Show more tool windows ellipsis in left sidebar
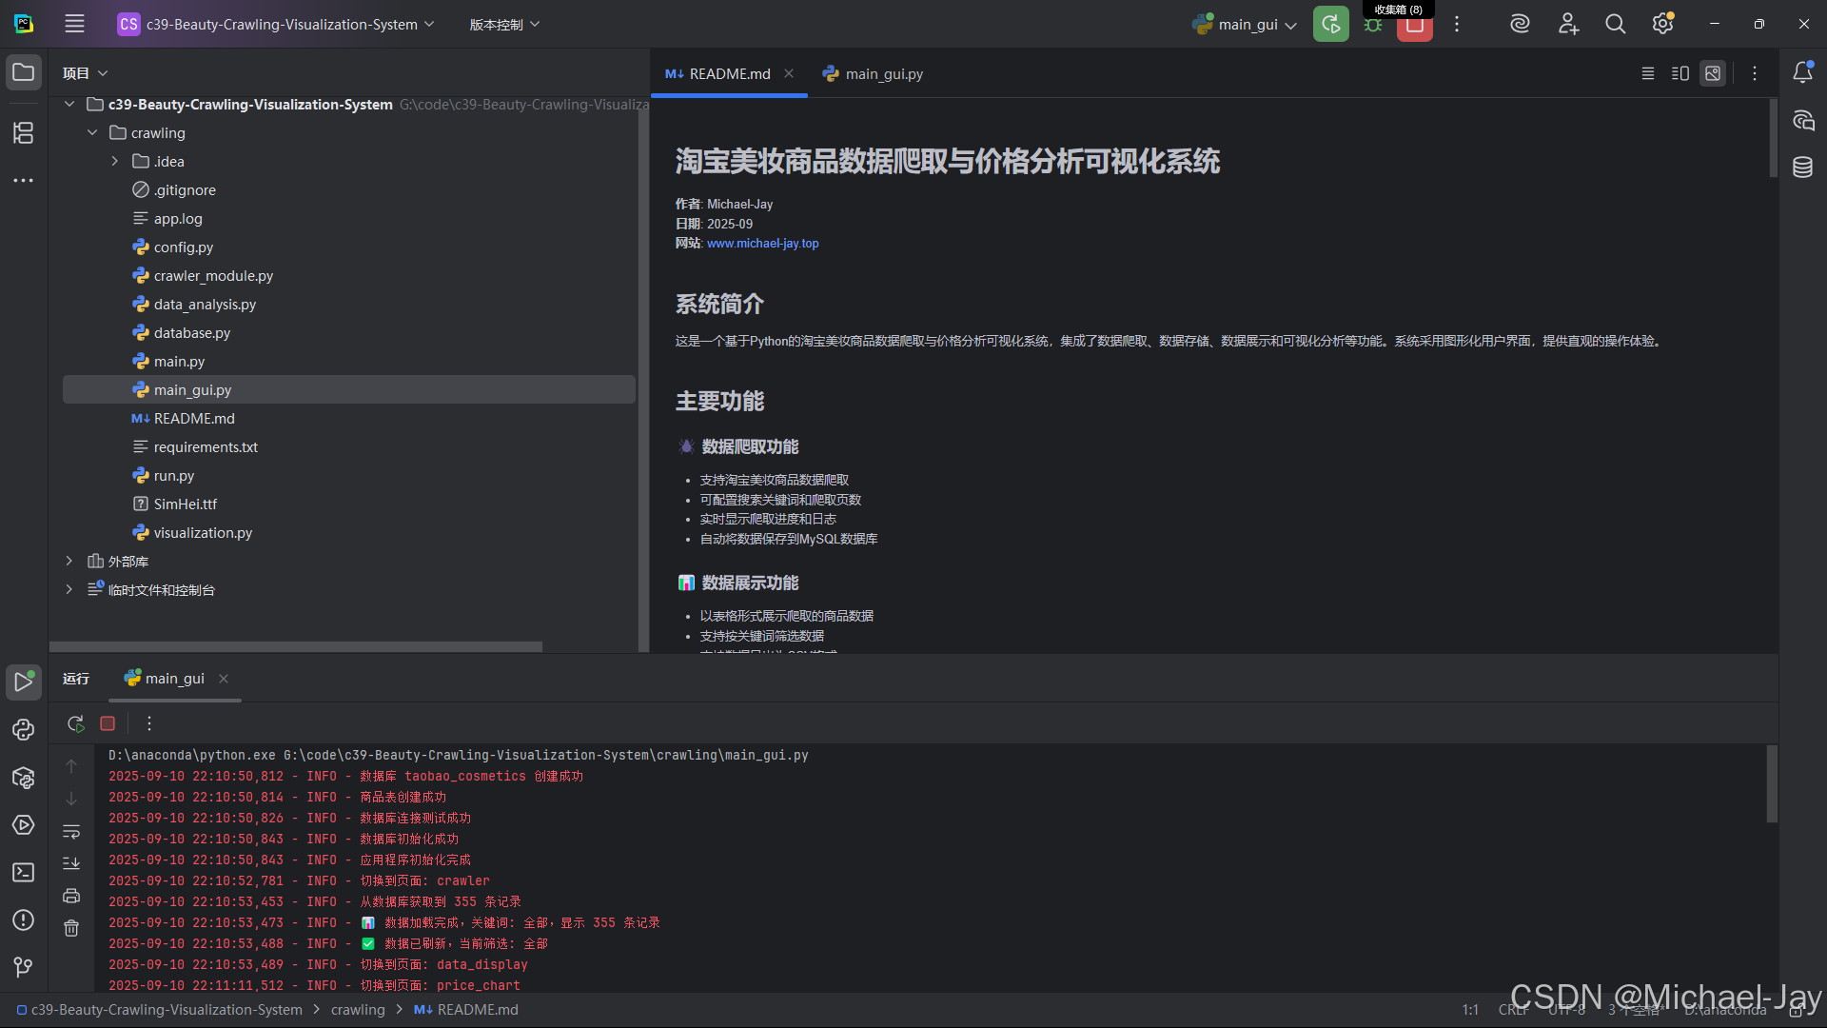 pos(24,180)
